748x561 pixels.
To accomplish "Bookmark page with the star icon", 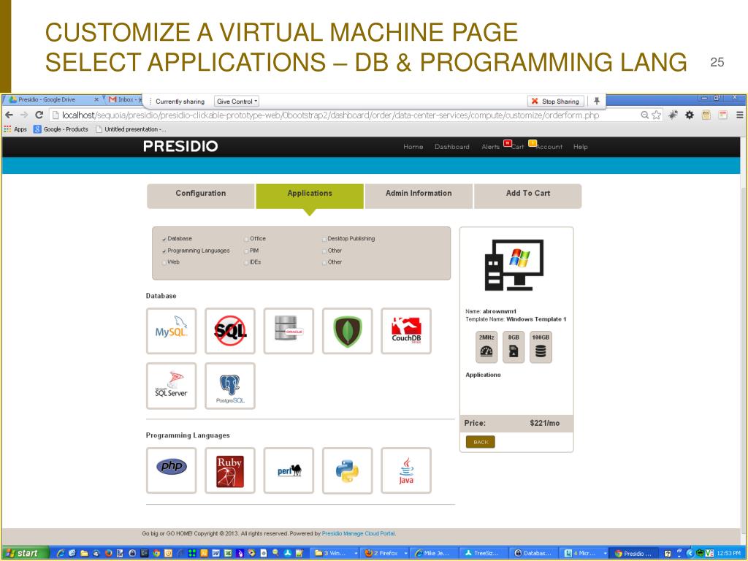I will click(x=657, y=115).
